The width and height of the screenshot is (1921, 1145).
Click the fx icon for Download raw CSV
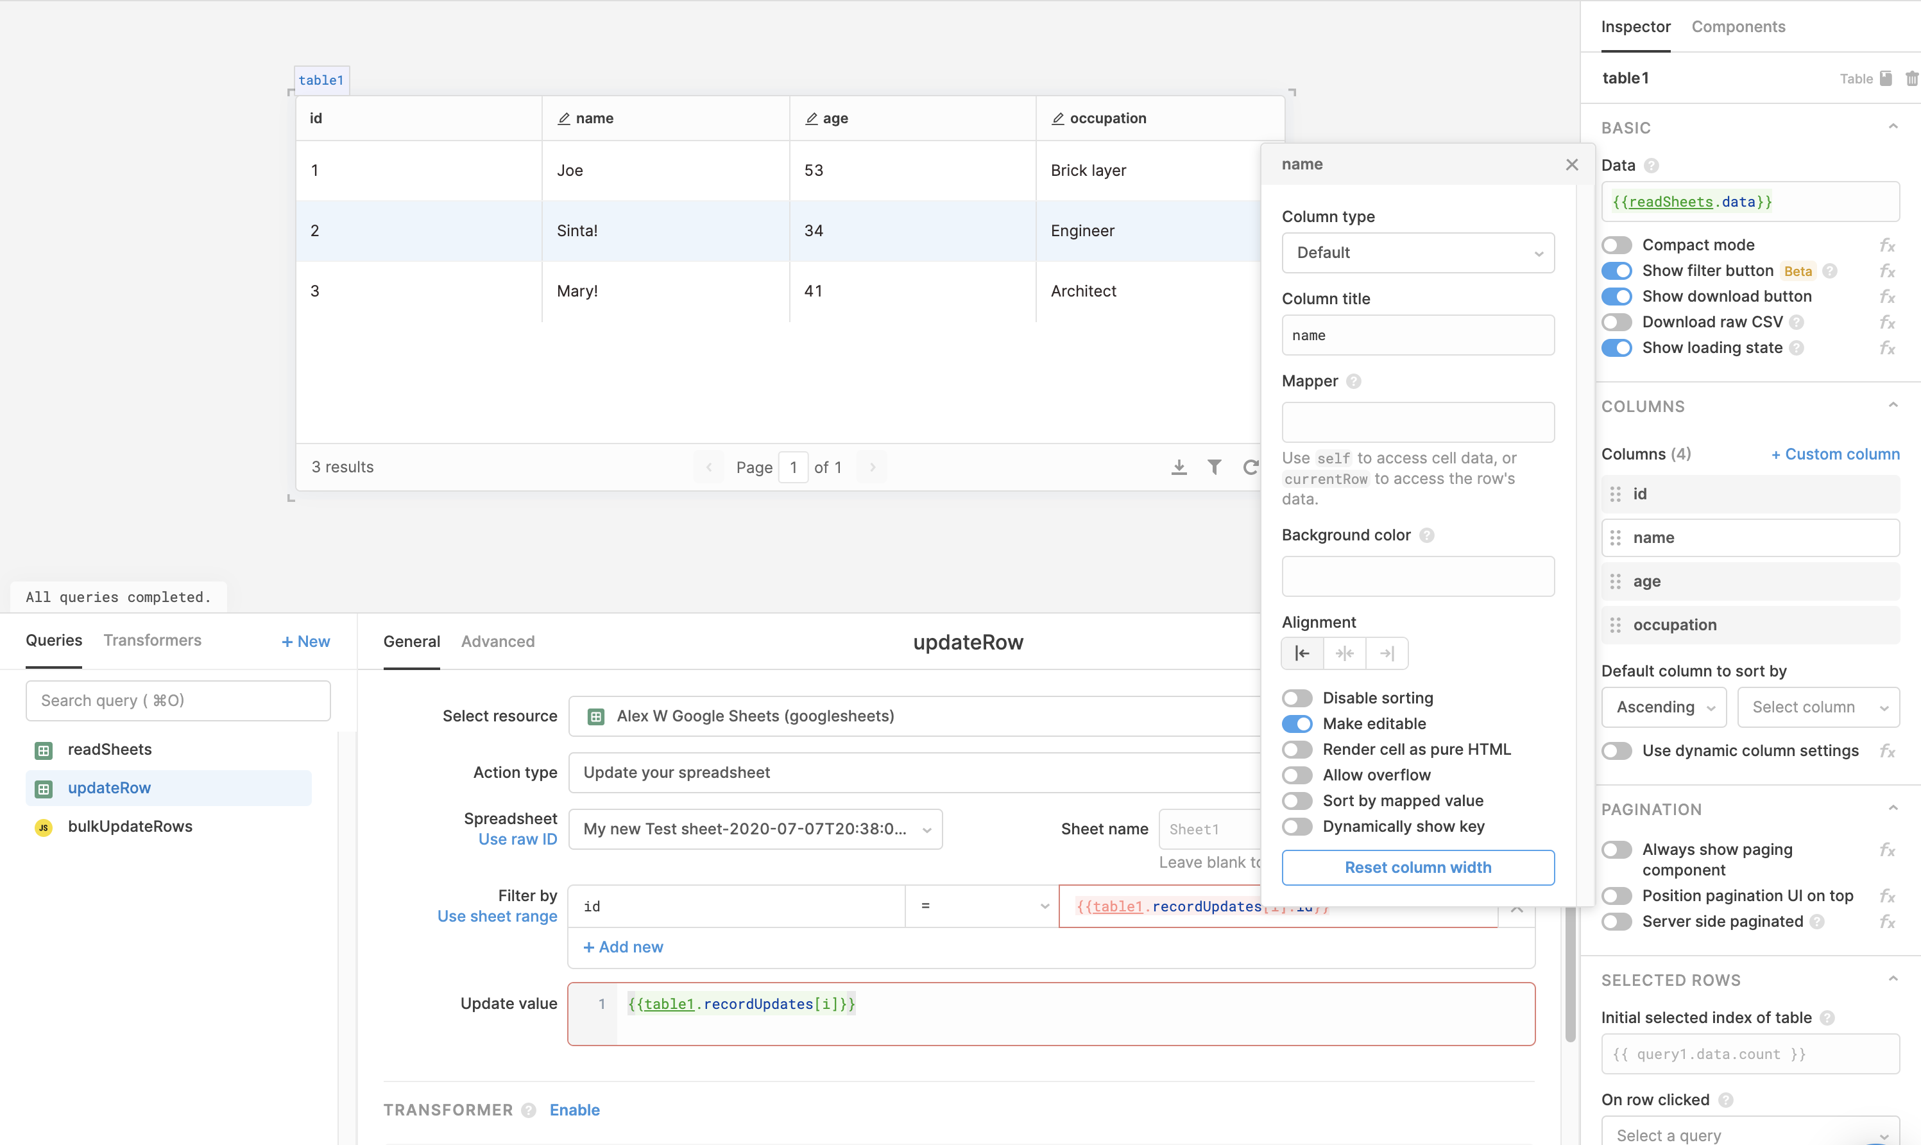tap(1887, 323)
